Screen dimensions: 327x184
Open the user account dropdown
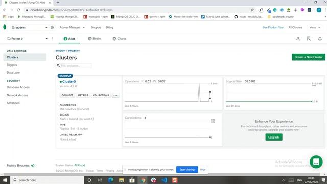(x=315, y=27)
